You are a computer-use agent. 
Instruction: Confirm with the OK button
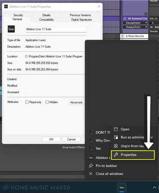click(x=51, y=139)
